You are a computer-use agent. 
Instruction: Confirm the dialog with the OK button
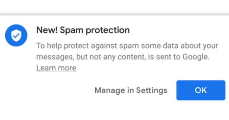(201, 90)
